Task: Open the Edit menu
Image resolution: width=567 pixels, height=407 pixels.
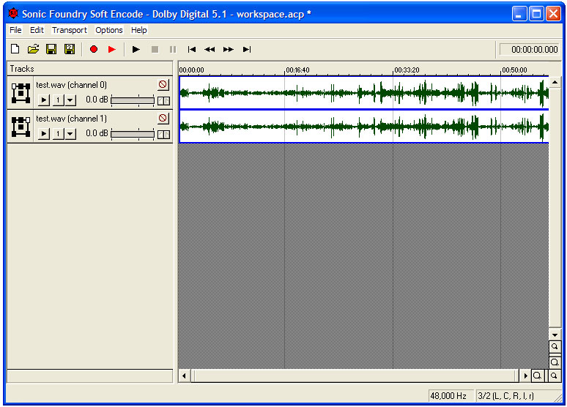Action: point(37,30)
